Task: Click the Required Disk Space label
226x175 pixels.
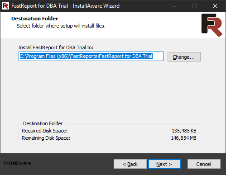Action: 44,131
